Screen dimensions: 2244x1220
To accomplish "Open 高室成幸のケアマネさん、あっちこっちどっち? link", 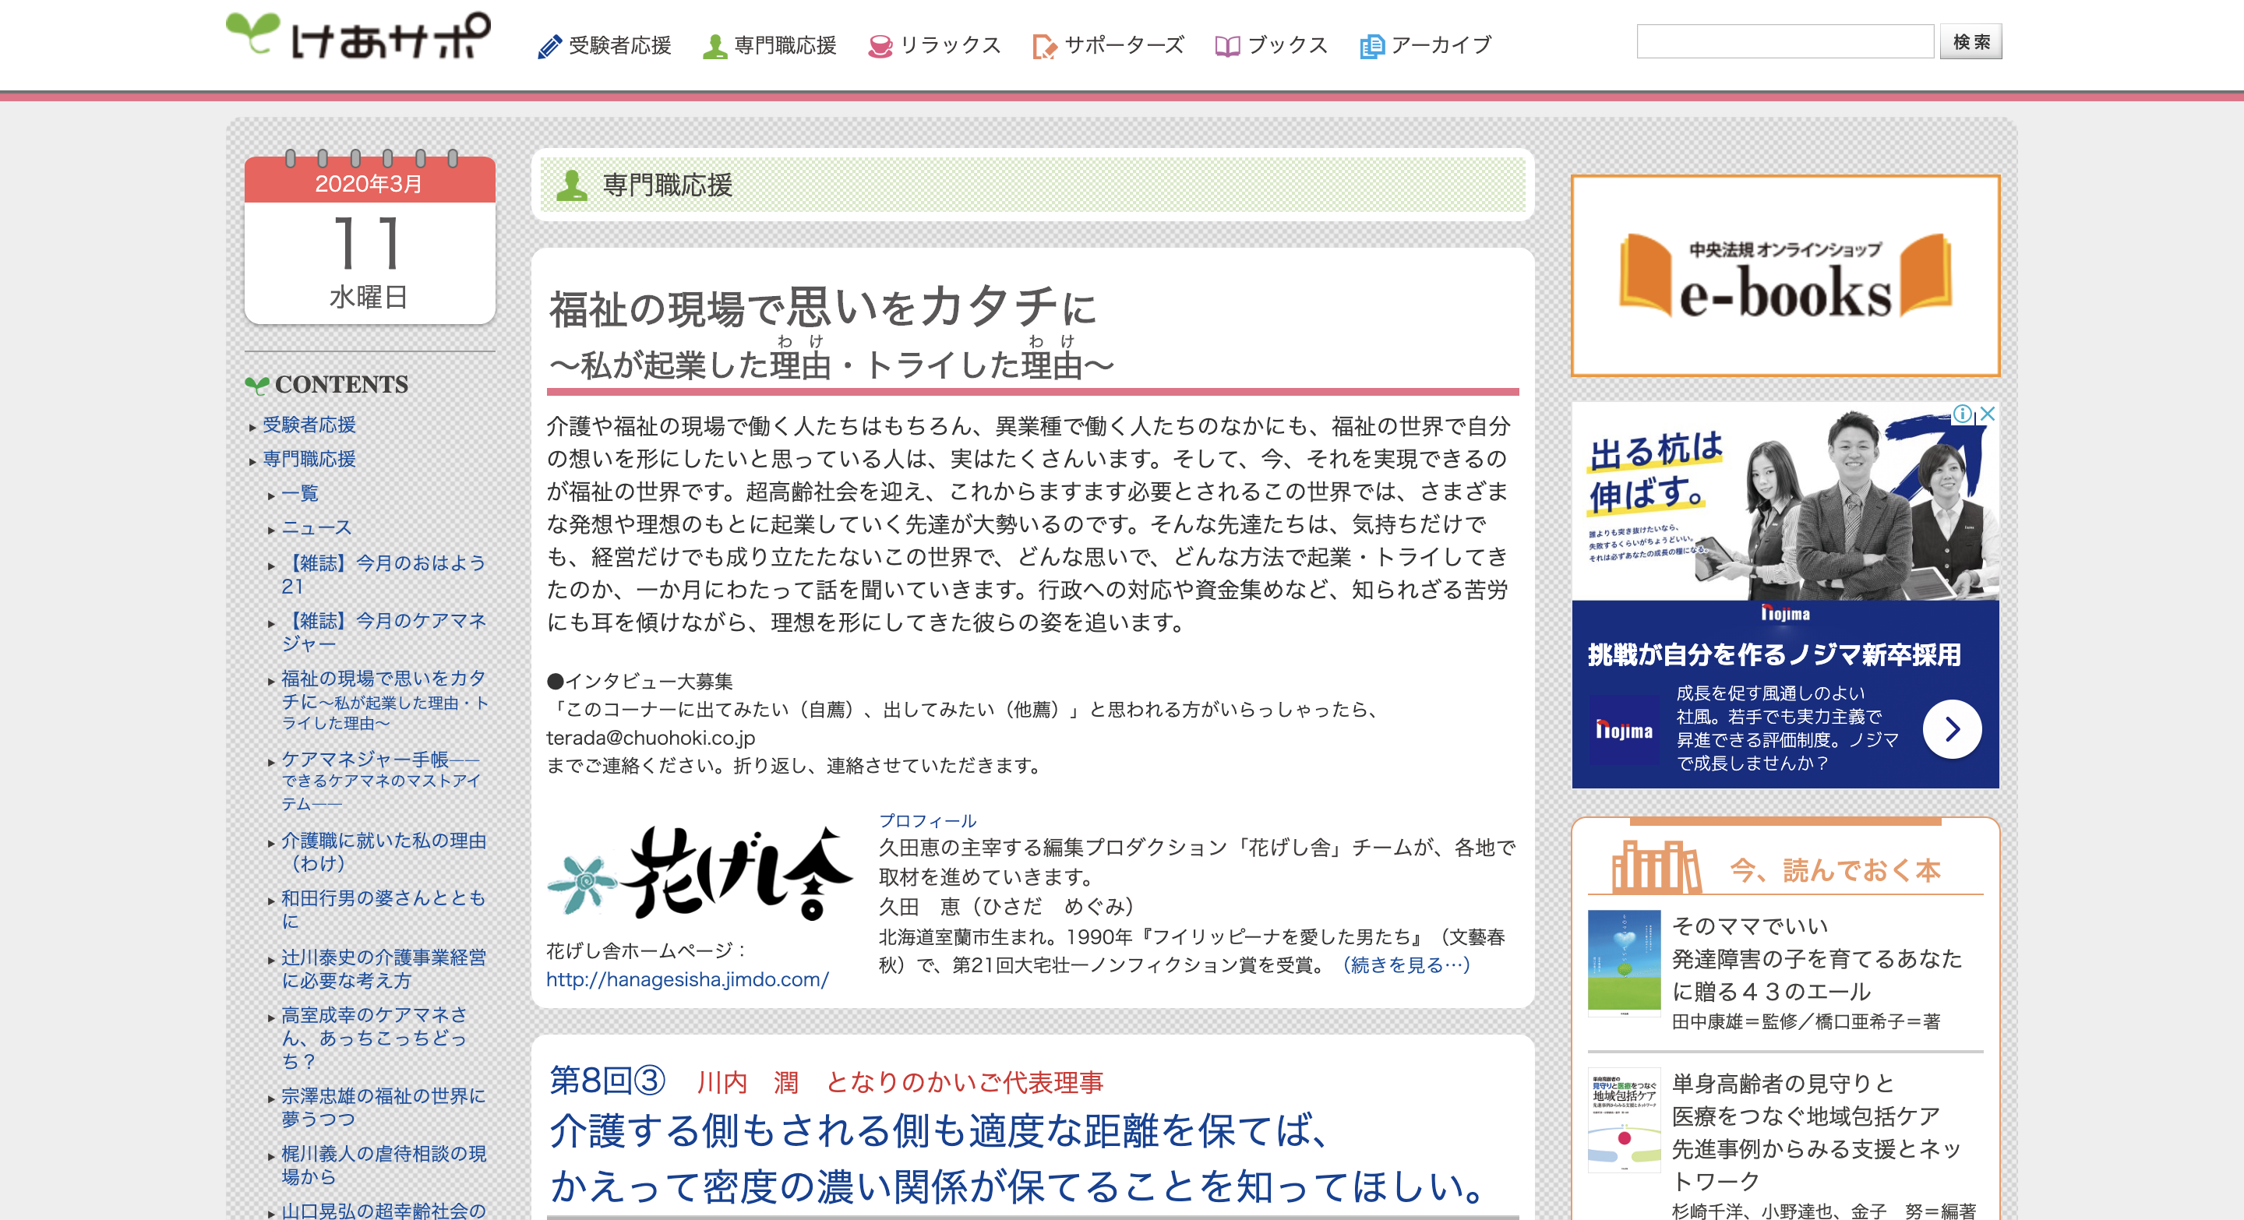I will (x=375, y=1038).
